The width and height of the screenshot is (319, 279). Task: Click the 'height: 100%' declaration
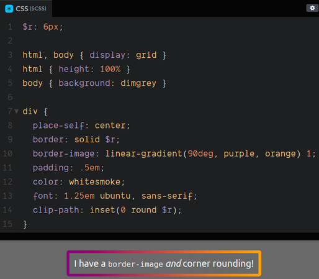89,69
